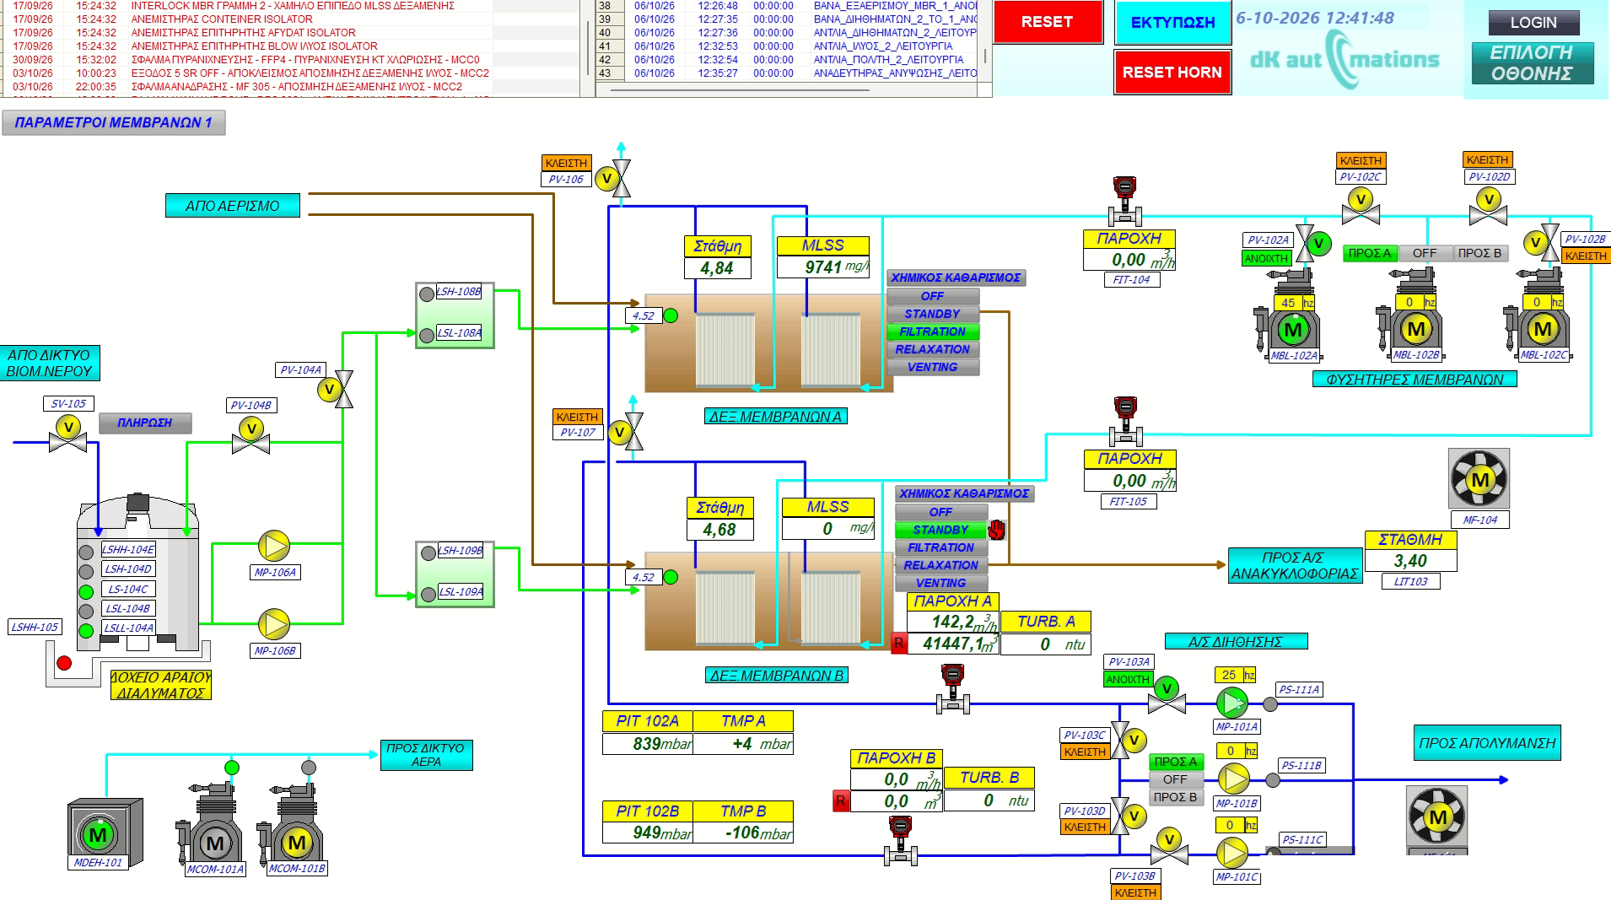This screenshot has height=900, width=1611.
Task: Set tank A mode to OFF
Action: point(933,296)
